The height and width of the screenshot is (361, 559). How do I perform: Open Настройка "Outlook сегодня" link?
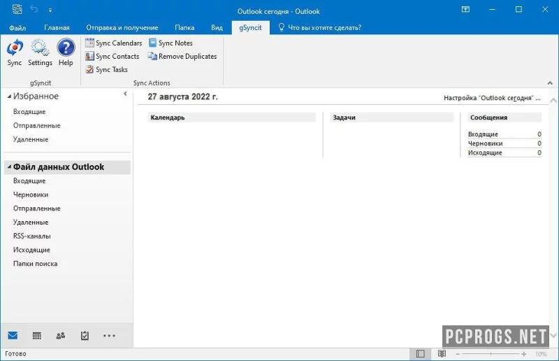click(492, 98)
